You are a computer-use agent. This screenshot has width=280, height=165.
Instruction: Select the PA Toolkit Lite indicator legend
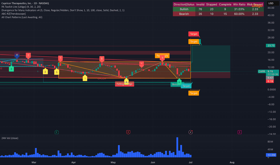coord(21,7)
